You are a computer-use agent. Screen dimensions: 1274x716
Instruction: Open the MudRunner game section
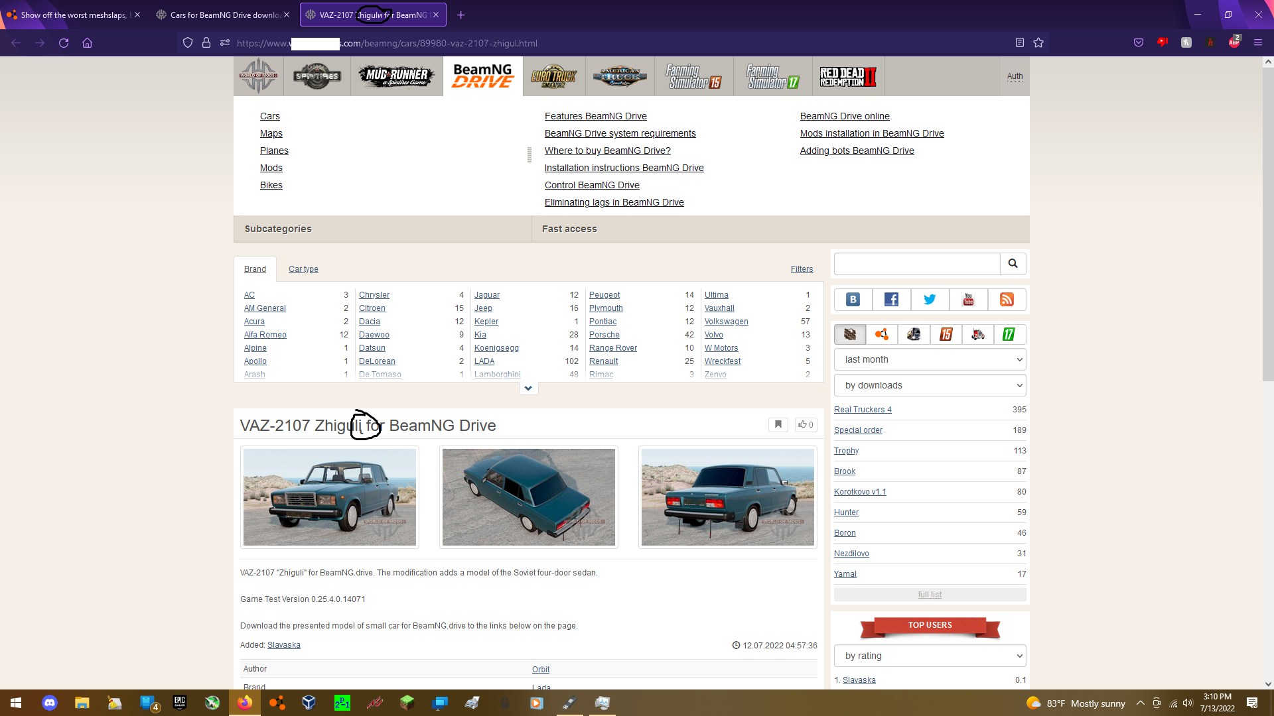(397, 76)
